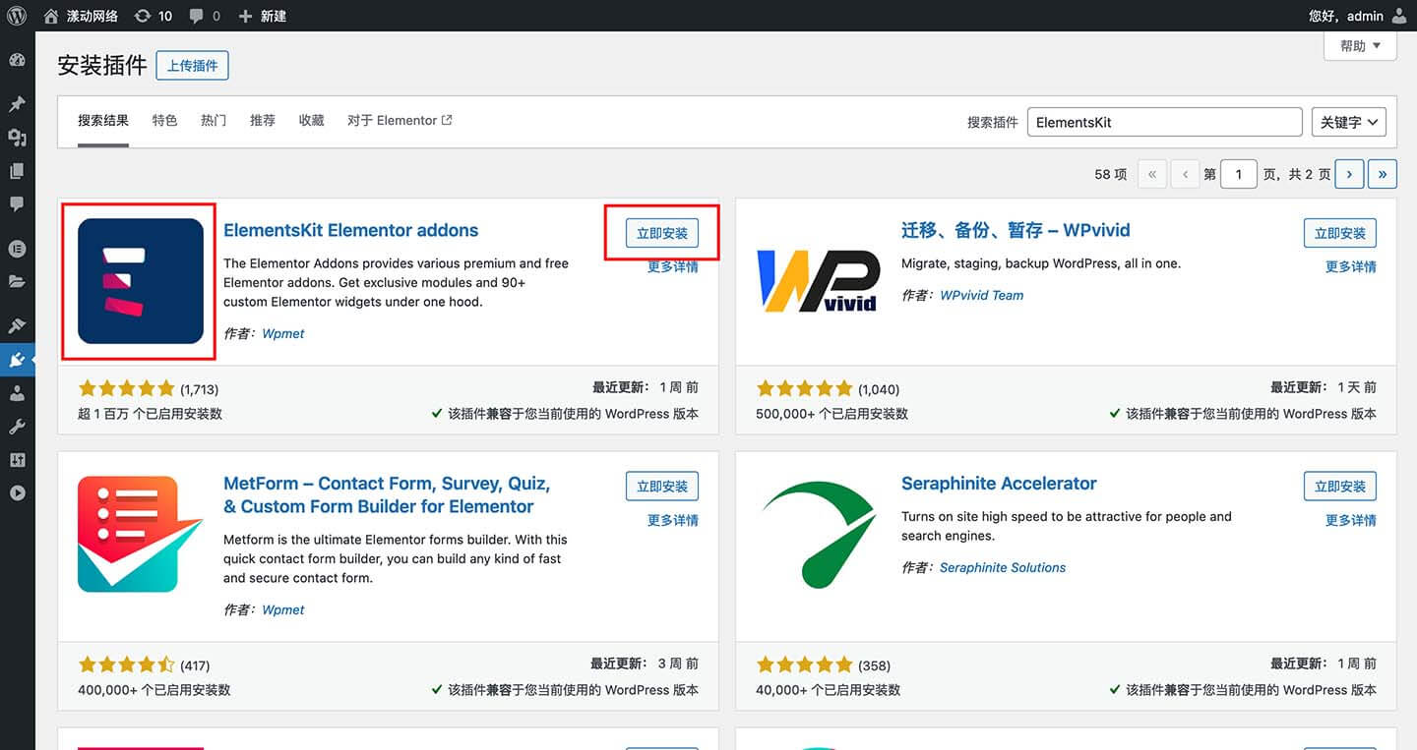Click the 58 项 item count text
The image size is (1417, 750).
(1111, 174)
